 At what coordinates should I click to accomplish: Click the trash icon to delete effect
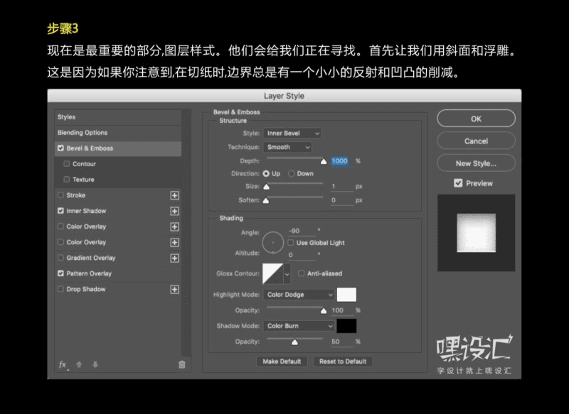pos(182,364)
